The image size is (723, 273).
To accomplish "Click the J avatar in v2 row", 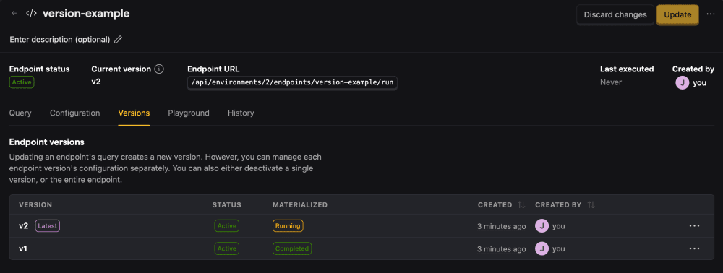I will click(x=542, y=226).
